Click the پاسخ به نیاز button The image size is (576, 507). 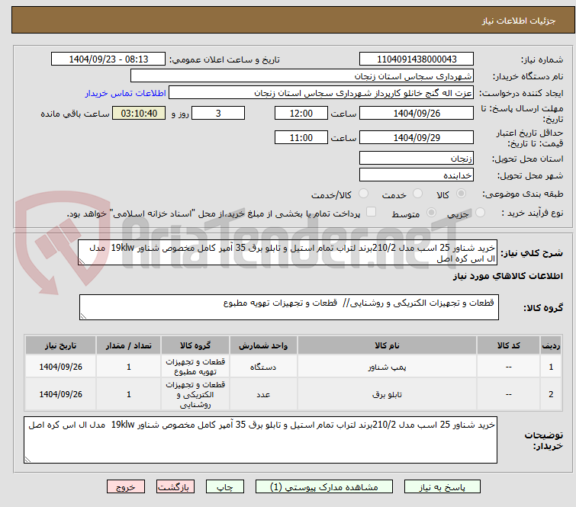(442, 487)
